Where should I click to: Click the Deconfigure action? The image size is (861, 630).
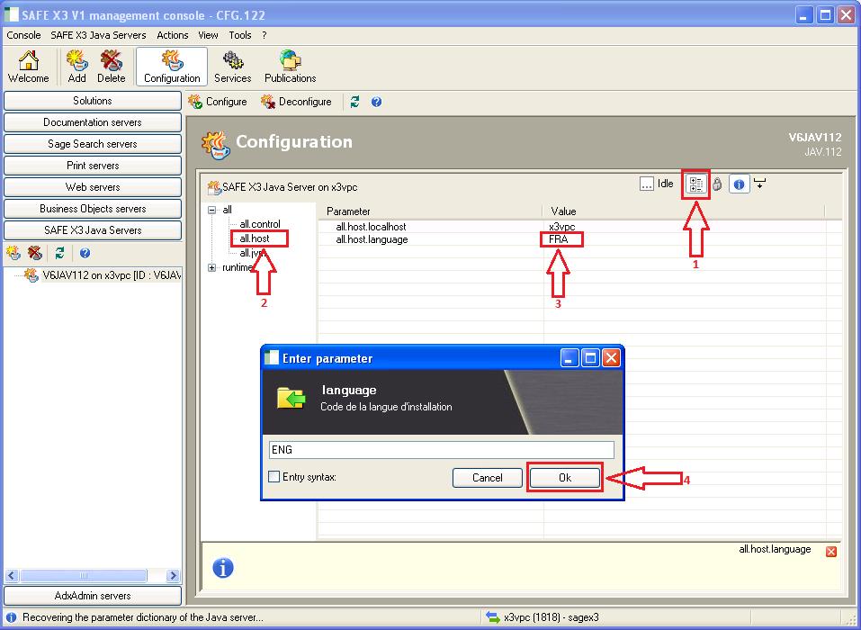(297, 102)
